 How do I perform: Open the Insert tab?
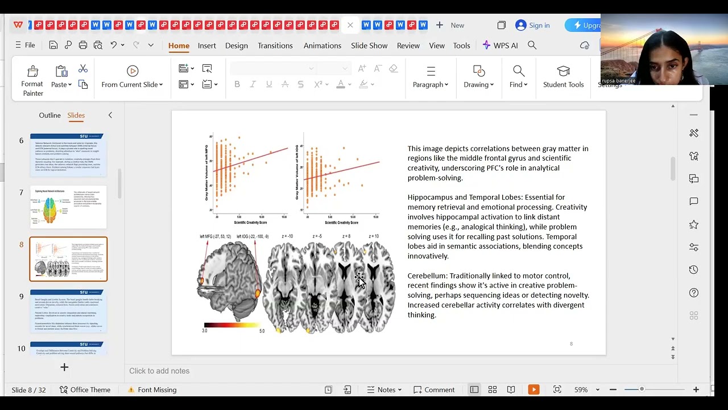point(207,46)
